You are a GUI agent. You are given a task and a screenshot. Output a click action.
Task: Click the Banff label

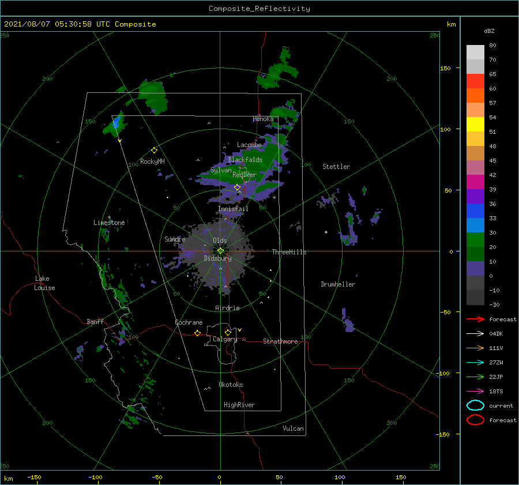click(95, 322)
